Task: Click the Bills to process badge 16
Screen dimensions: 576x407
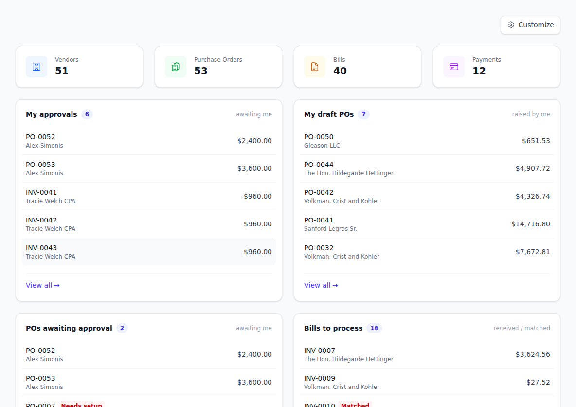Action: (374, 328)
